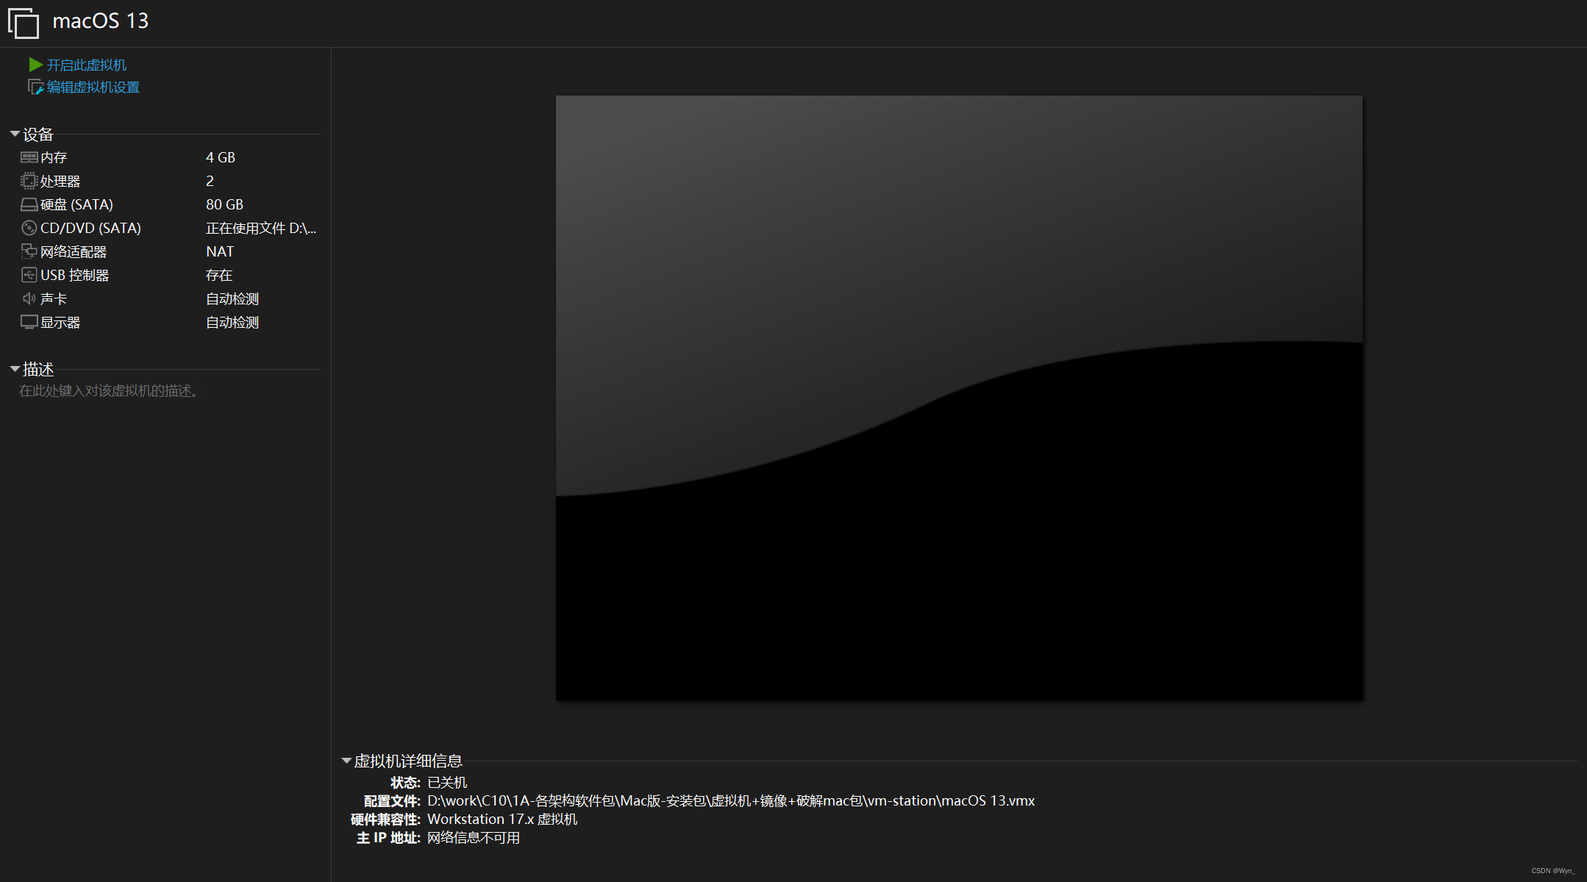
Task: Select the 80 GB hard disk value
Action: (224, 204)
